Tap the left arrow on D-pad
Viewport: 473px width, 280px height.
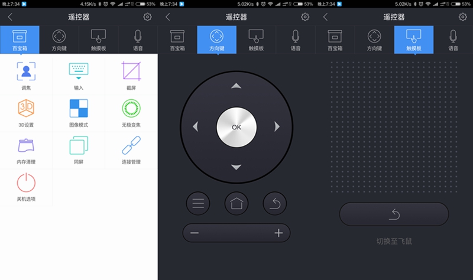pyautogui.click(x=196, y=126)
